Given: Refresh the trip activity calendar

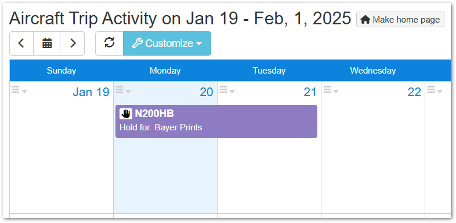Looking at the screenshot, I should pyautogui.click(x=109, y=43).
